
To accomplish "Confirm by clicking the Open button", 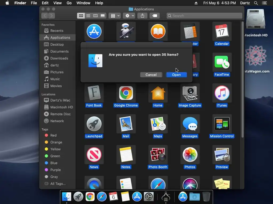I will click(x=176, y=75).
